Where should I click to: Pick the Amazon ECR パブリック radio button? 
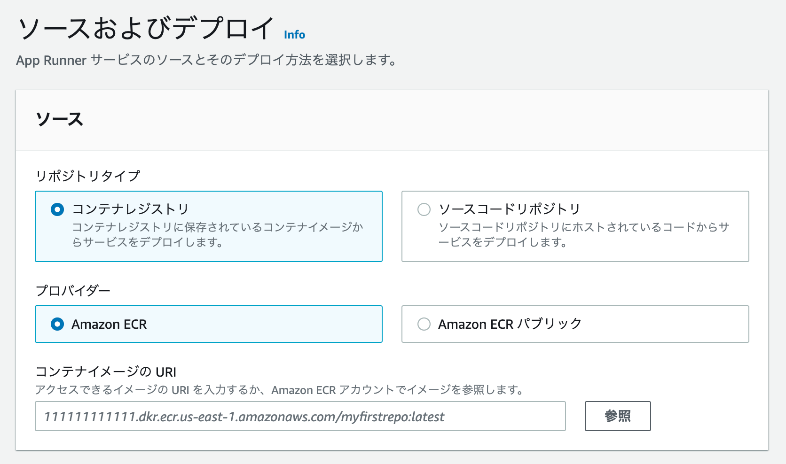pyautogui.click(x=424, y=324)
